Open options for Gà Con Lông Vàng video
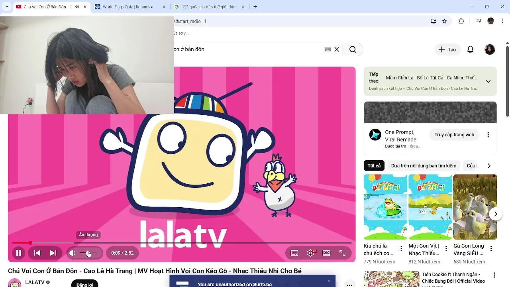 click(x=491, y=249)
